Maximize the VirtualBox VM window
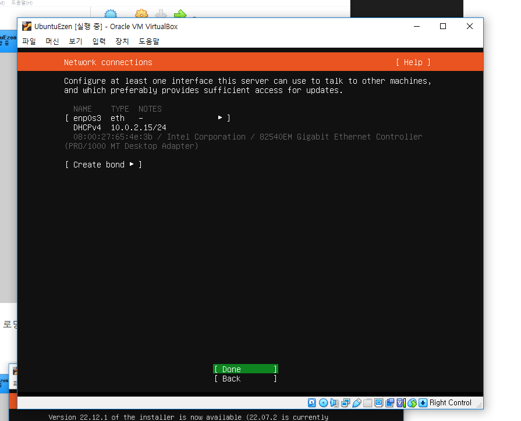The width and height of the screenshot is (521, 421). click(x=443, y=26)
